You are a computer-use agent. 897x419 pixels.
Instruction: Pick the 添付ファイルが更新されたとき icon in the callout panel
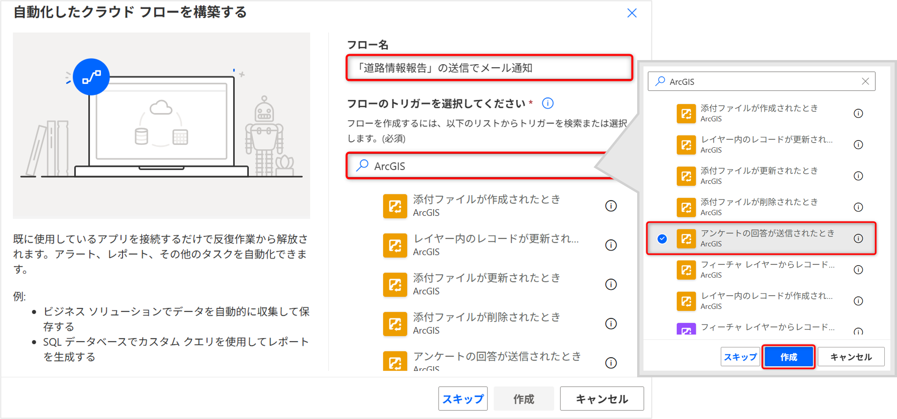tap(686, 176)
